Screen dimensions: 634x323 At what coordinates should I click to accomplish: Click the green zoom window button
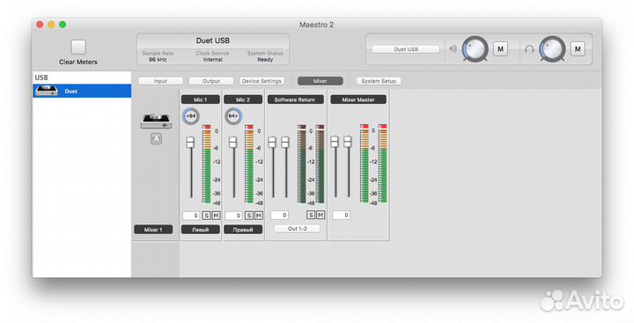pos(63,25)
